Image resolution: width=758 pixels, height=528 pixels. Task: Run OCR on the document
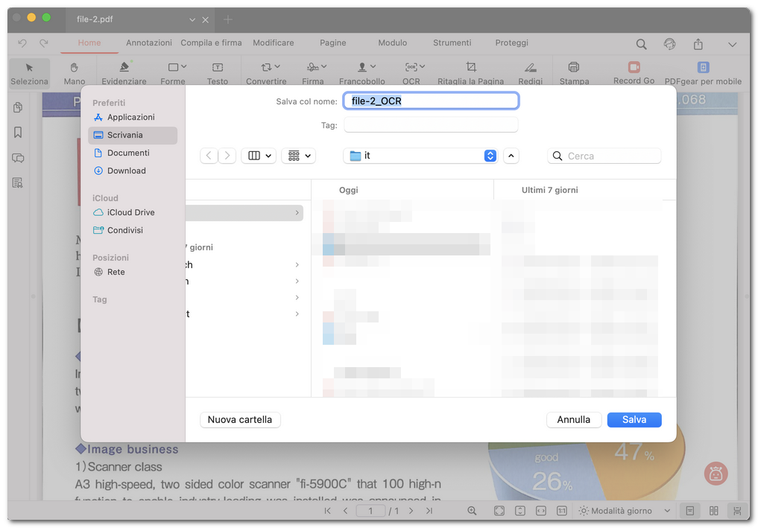point(412,71)
